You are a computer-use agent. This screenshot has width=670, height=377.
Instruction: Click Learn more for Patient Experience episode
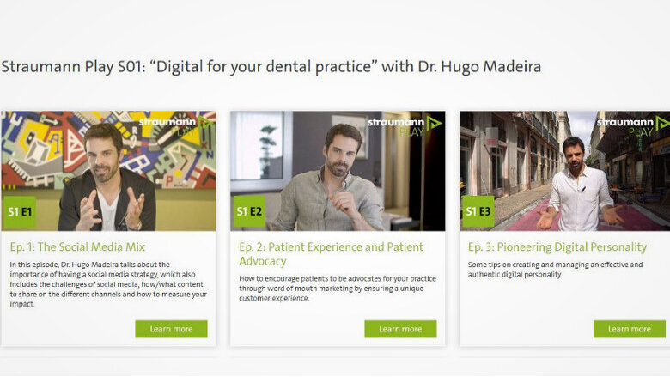point(400,329)
